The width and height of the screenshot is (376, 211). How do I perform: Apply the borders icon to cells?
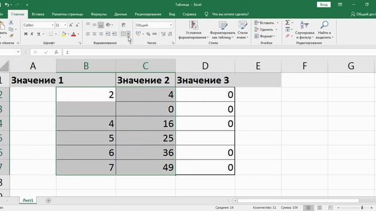coord(51,34)
